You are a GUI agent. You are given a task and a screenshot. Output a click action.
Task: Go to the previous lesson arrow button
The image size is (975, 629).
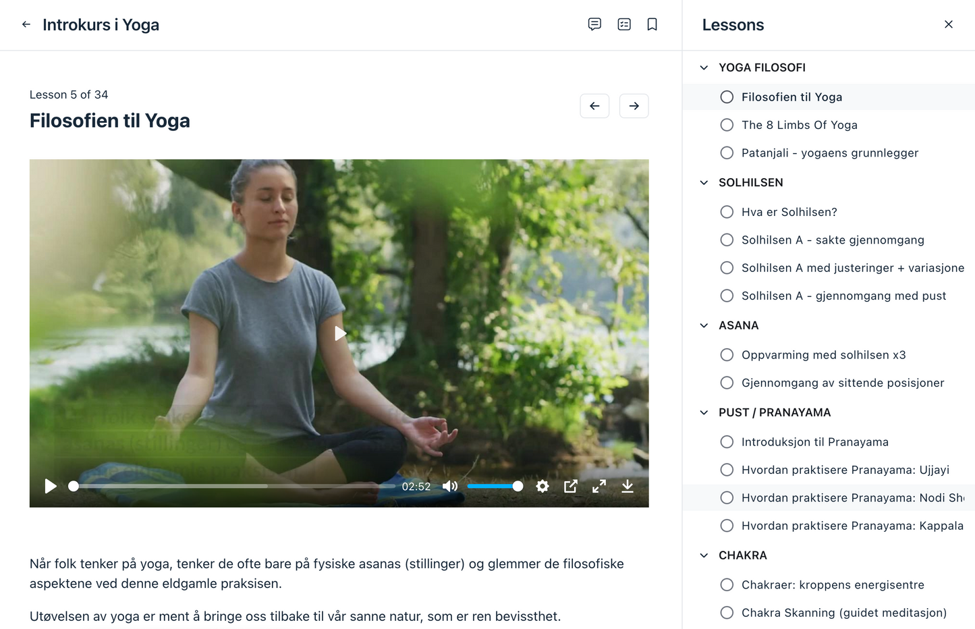(594, 106)
